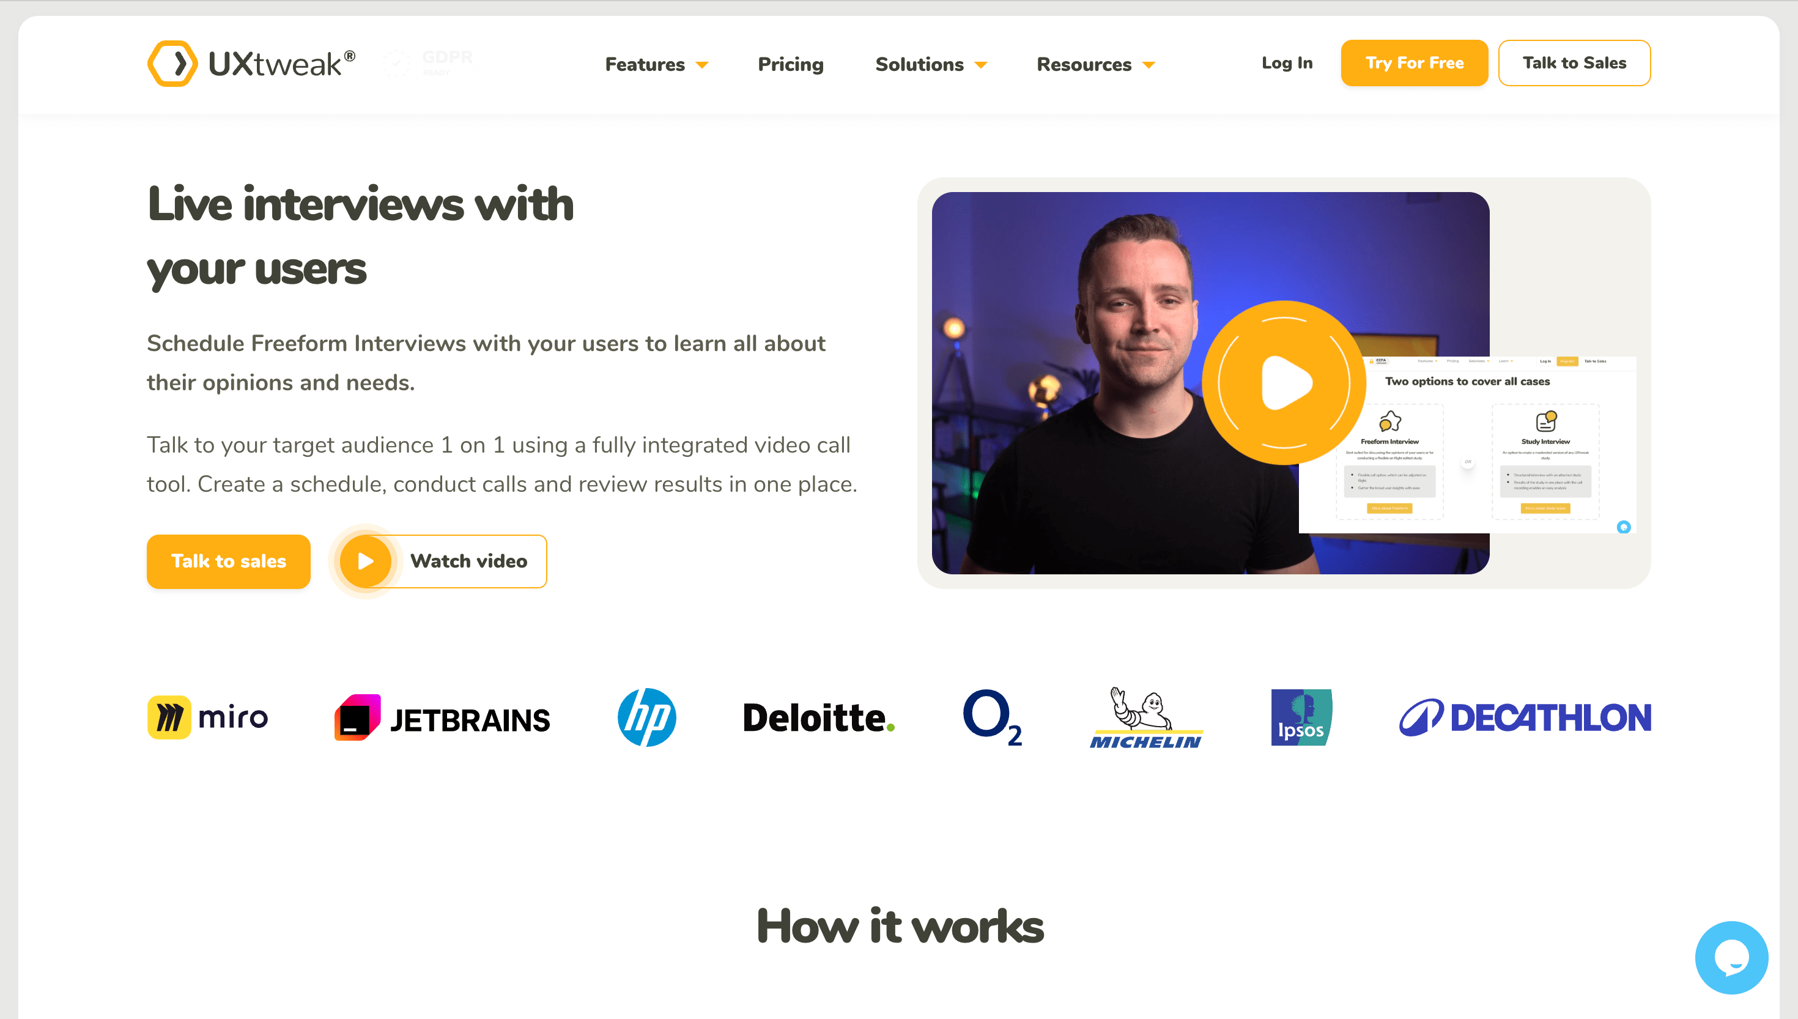Click the GDPR ready badge
This screenshot has height=1019, width=1798.
[427, 62]
